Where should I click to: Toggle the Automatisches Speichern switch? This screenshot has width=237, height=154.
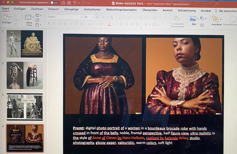(x=55, y=3)
